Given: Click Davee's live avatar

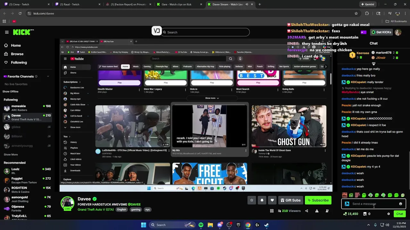Looking at the screenshot, I should click(68, 204).
